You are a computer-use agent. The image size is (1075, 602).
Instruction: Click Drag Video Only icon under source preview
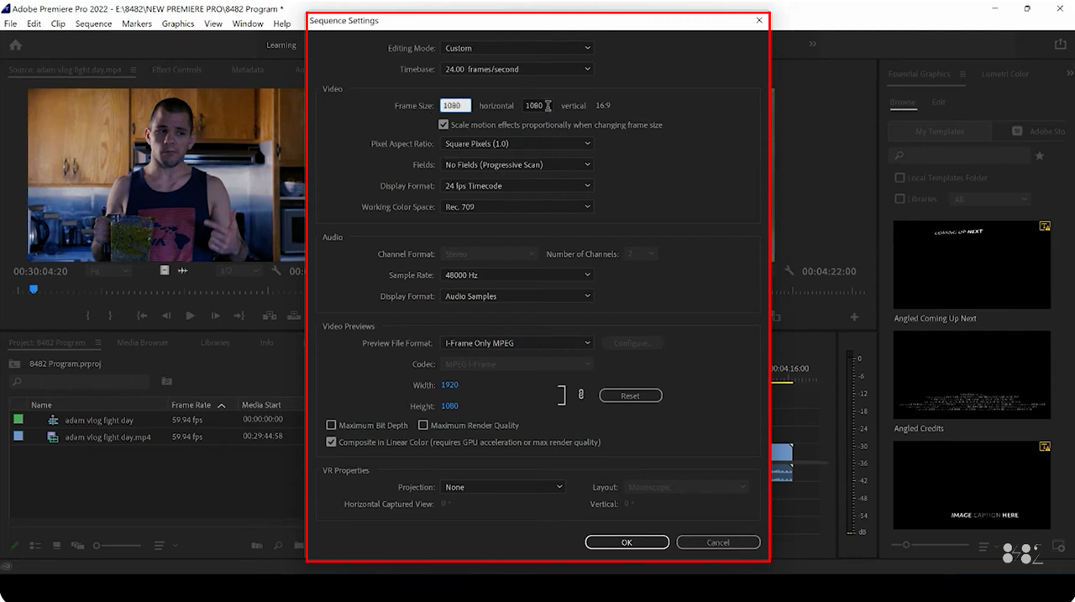165,270
